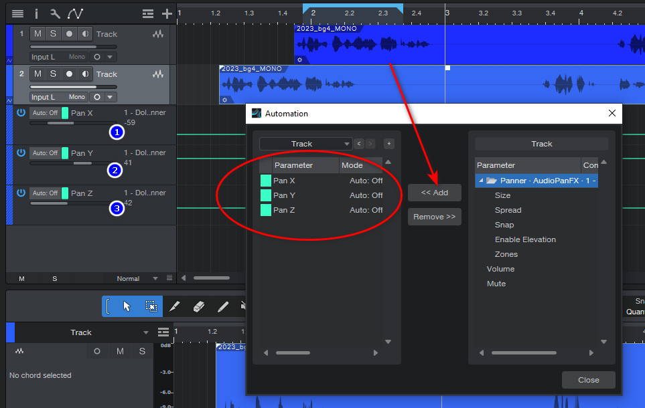Click the plus button in Automation dialog
The height and width of the screenshot is (408, 645).
click(388, 144)
